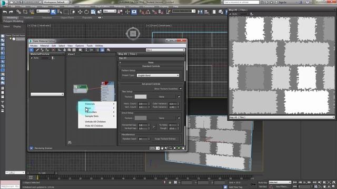Toggle the Angle Snap icon
The image size is (337, 189).
[x=148, y=12]
